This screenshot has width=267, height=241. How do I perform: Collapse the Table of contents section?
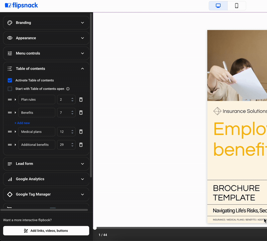(x=82, y=69)
